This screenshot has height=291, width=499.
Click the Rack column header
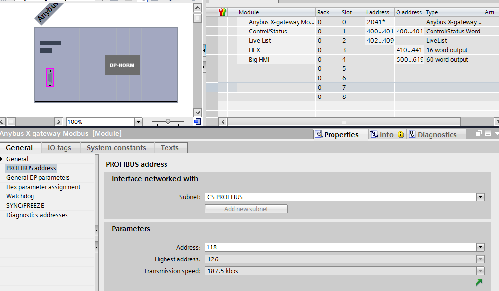[x=328, y=12]
